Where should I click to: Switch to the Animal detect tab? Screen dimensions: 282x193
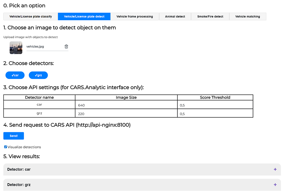click(175, 16)
